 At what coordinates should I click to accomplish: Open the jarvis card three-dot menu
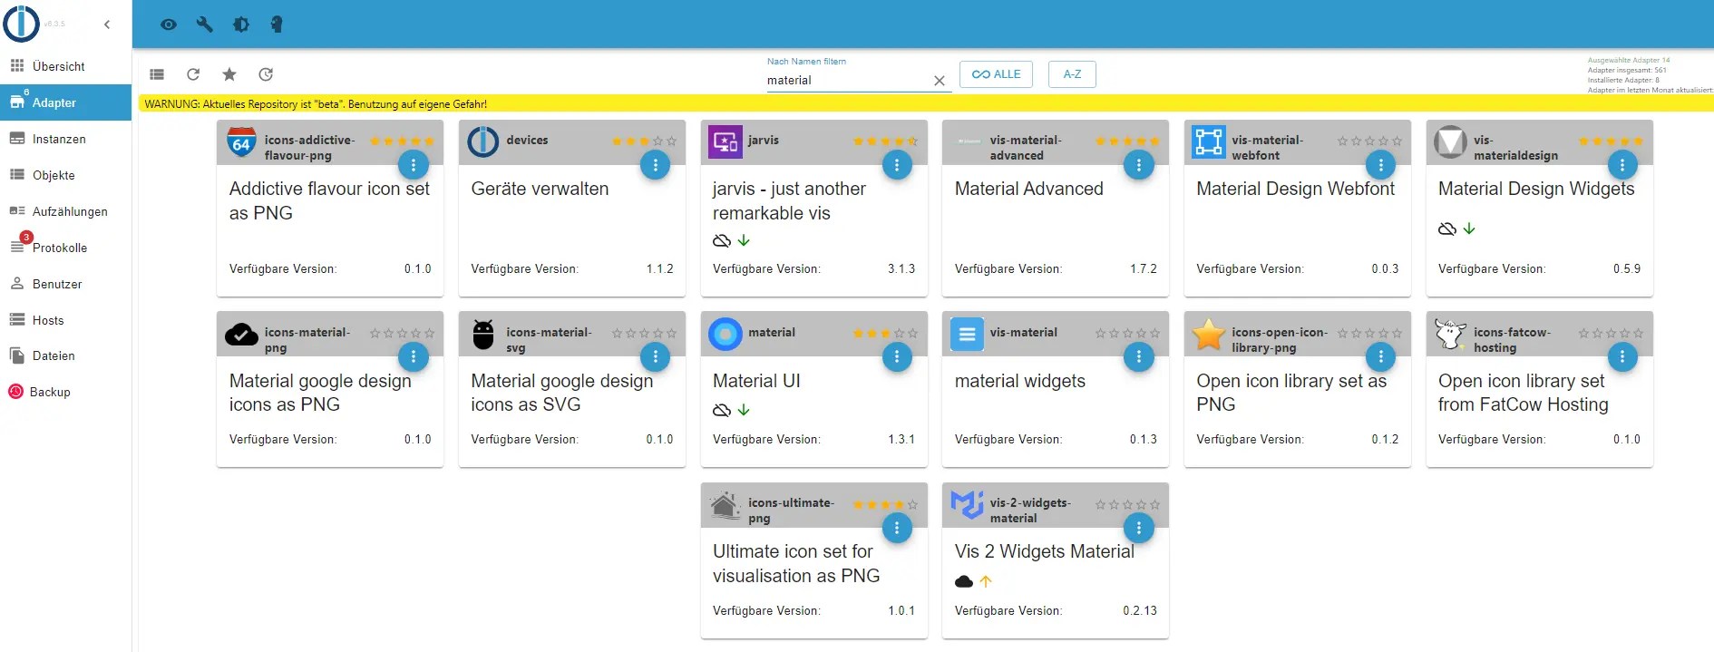pos(897,165)
